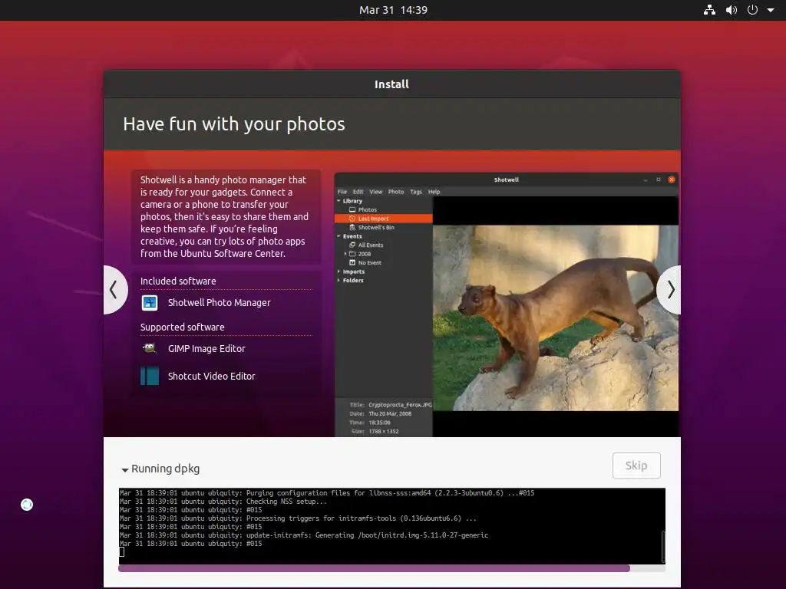Click '1788 × 1352' size value

coord(384,431)
